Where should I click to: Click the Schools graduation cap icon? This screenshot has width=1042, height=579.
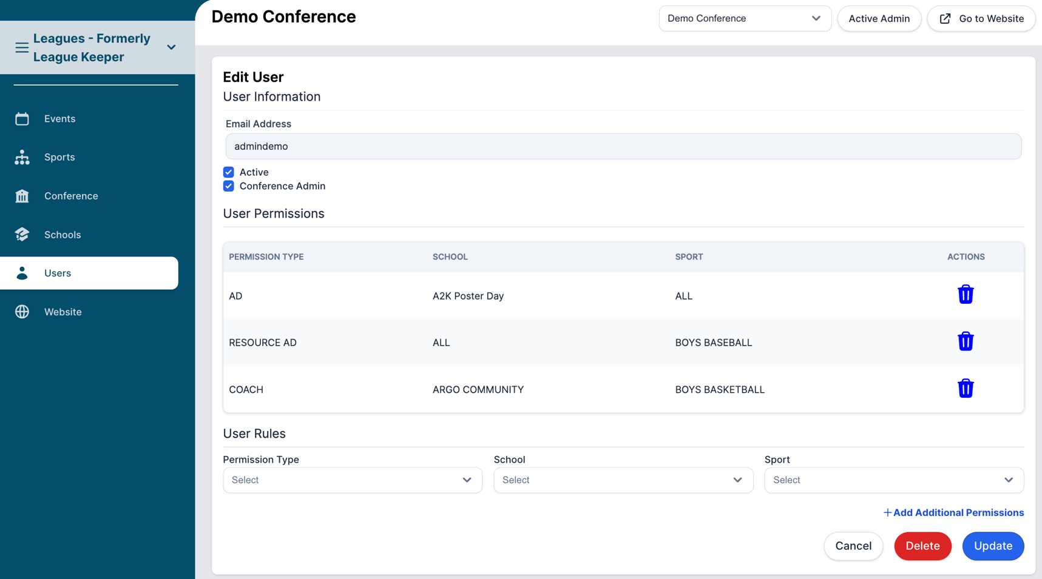point(22,235)
